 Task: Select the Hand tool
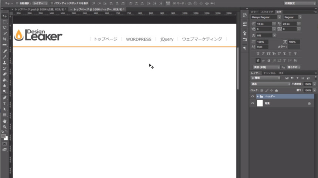point(4,121)
